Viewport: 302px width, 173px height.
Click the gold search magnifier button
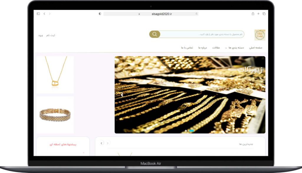pos(155,34)
